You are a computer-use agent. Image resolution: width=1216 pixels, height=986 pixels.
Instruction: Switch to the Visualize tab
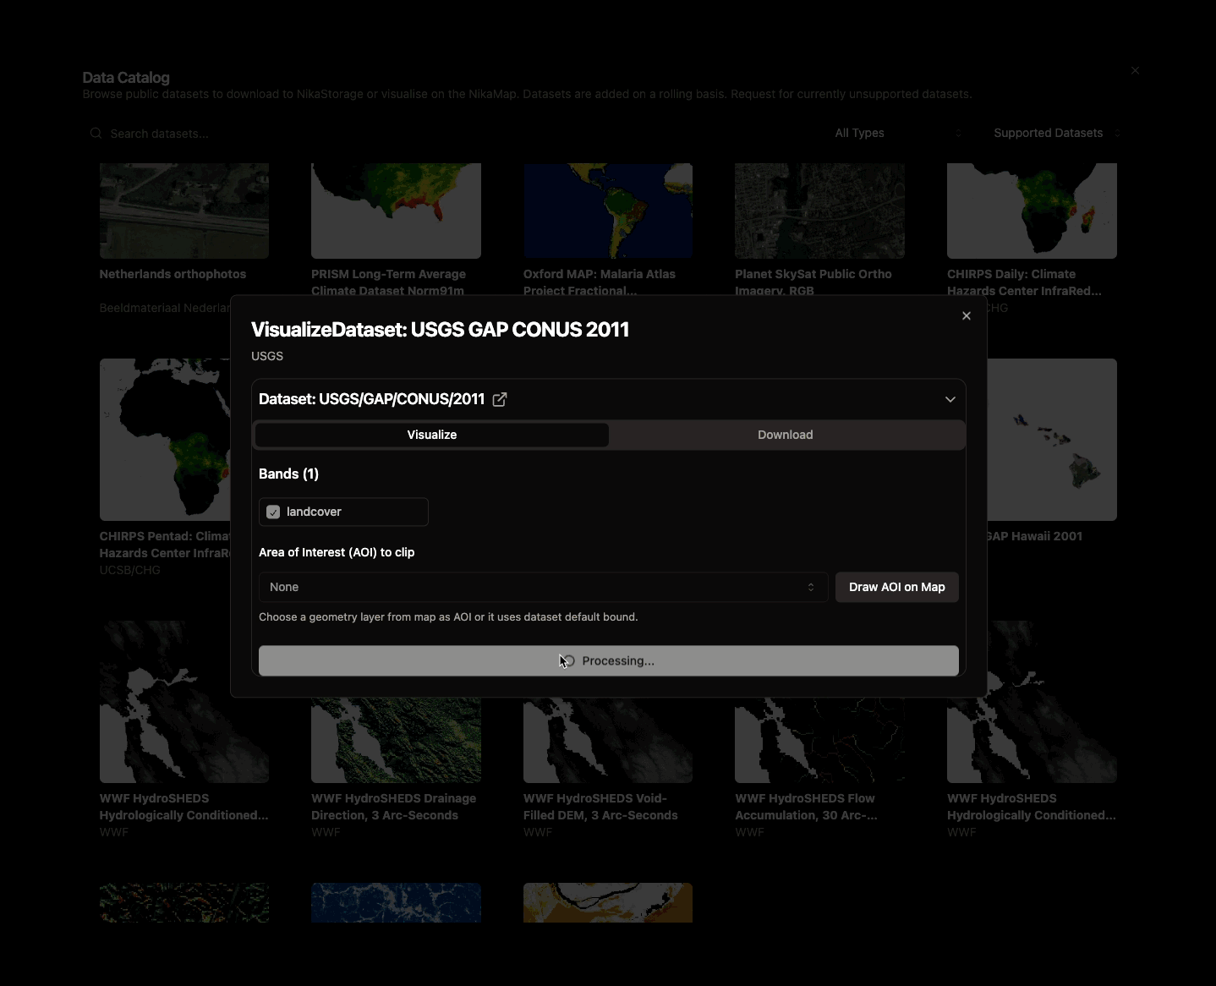(x=431, y=435)
